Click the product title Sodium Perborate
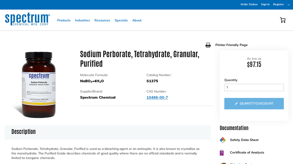The image size is (293, 164). [140, 59]
